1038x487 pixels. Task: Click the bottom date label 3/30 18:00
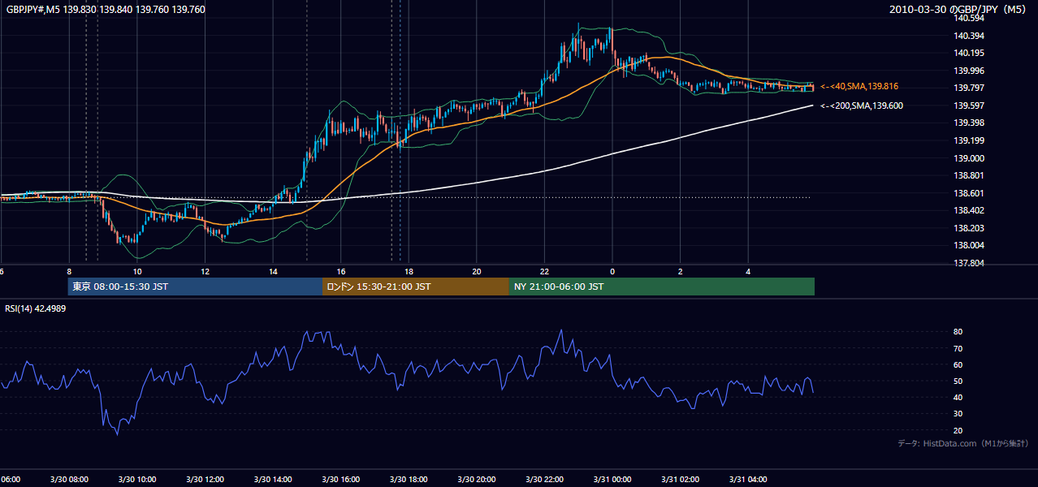click(x=409, y=479)
